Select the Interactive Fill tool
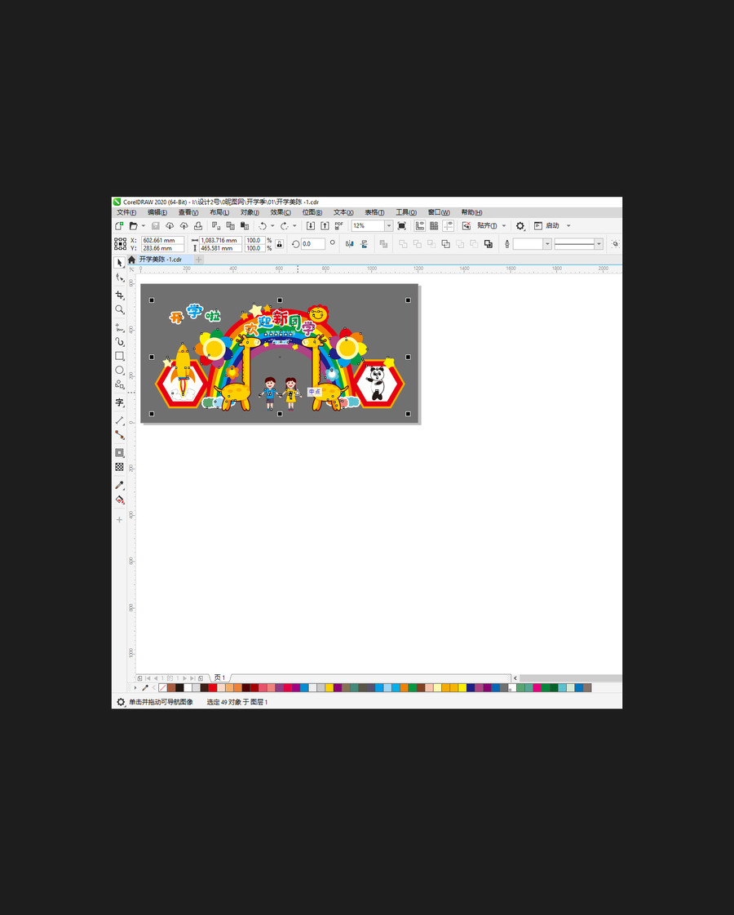 (120, 500)
